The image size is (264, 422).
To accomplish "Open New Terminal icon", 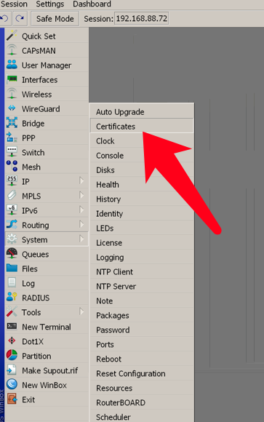I will tap(12, 327).
